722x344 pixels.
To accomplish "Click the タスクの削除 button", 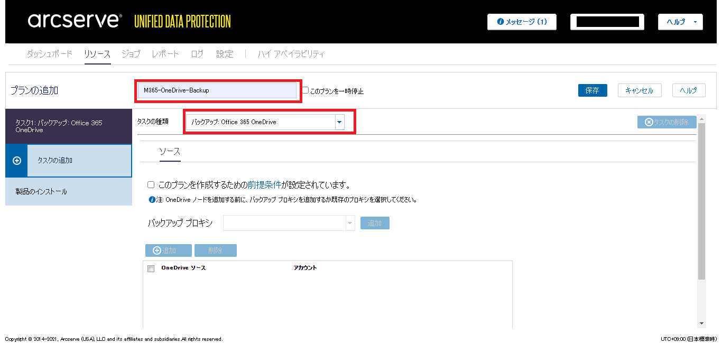I will pos(667,122).
